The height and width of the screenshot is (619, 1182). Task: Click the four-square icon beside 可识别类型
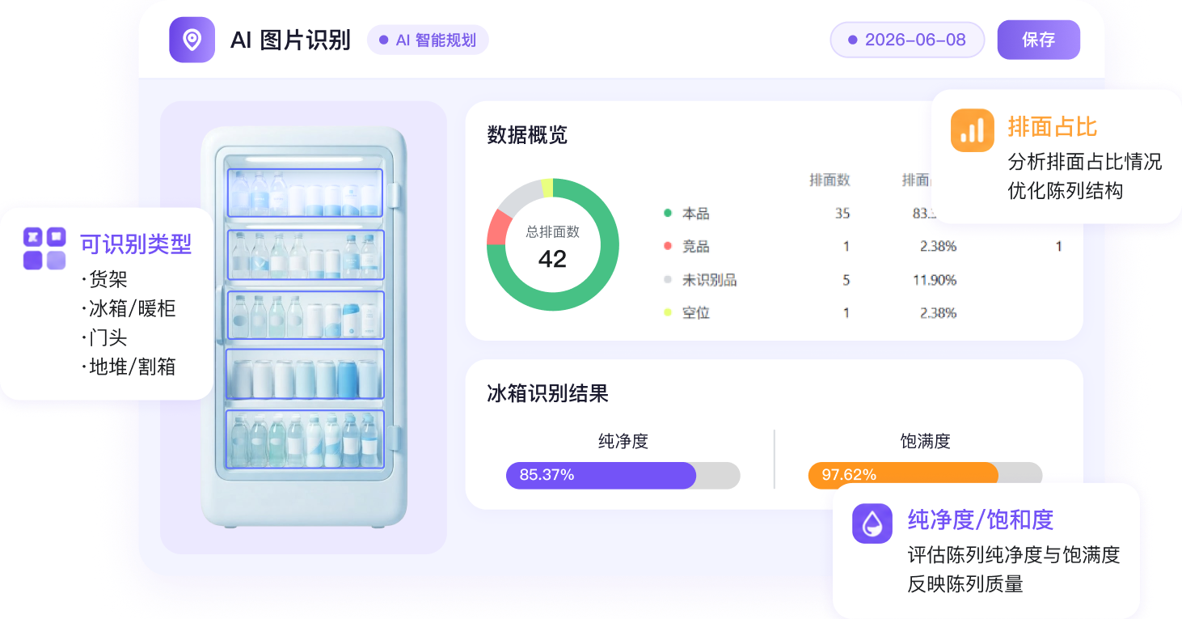pos(44,248)
